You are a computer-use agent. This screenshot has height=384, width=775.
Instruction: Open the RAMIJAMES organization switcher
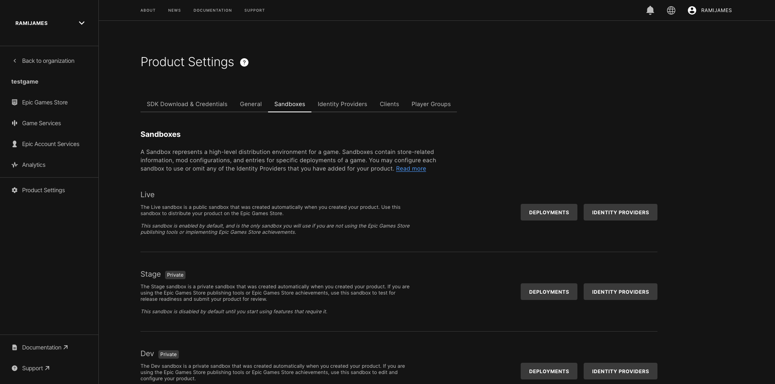point(49,23)
